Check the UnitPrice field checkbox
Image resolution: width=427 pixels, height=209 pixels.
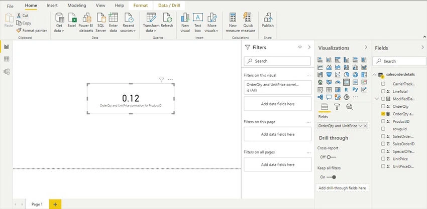[x=383, y=159]
